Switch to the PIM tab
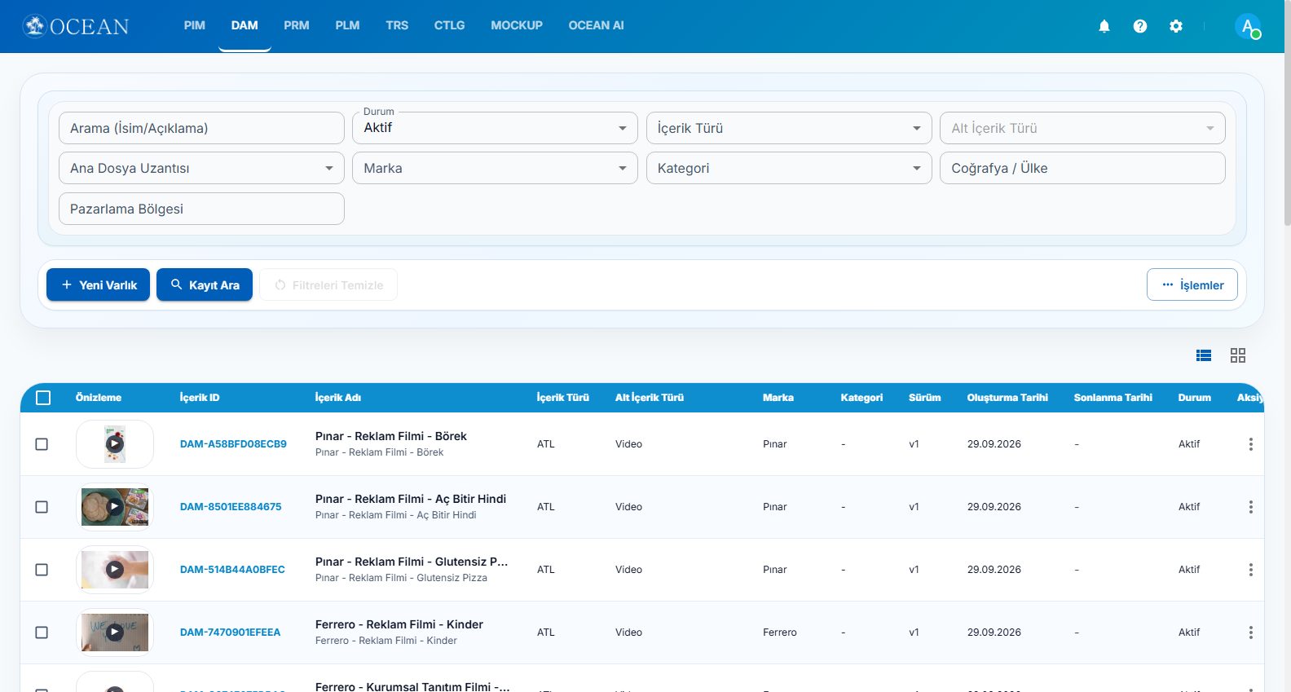1291x692 pixels. [x=195, y=26]
